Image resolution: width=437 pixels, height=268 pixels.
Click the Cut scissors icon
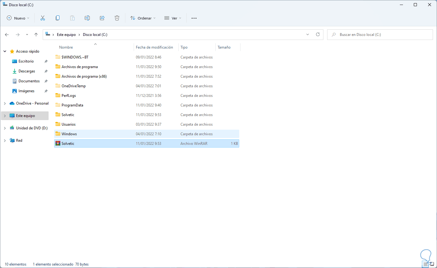[43, 18]
